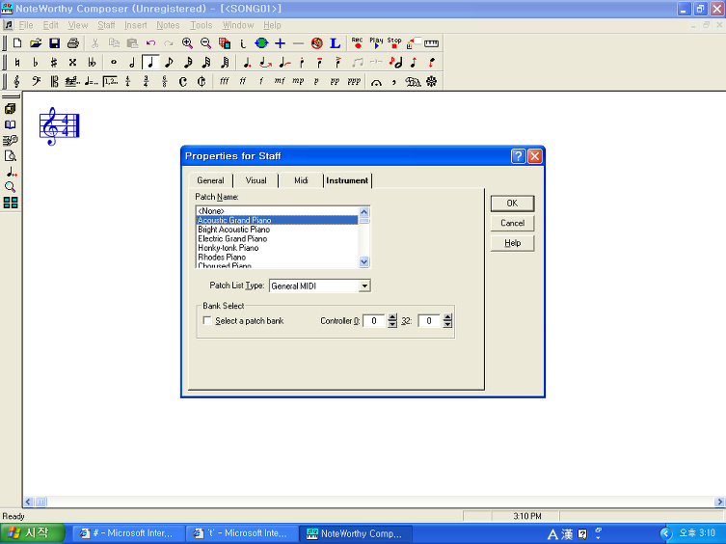Insert fff dynamic marking

click(x=224, y=81)
